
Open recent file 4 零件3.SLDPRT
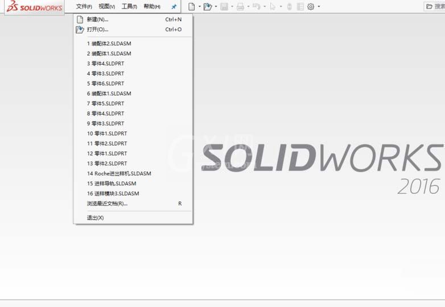click(133, 73)
